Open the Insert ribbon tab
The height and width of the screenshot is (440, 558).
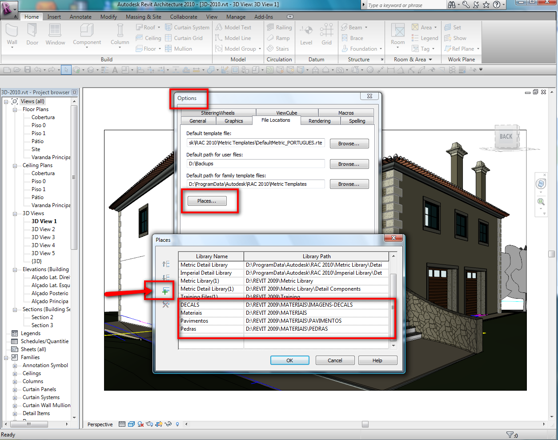(54, 17)
